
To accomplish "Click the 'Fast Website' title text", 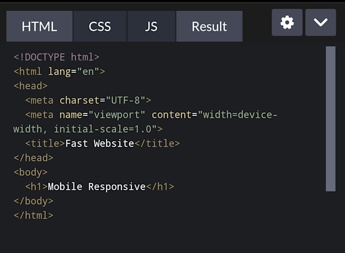I will tap(99, 143).
